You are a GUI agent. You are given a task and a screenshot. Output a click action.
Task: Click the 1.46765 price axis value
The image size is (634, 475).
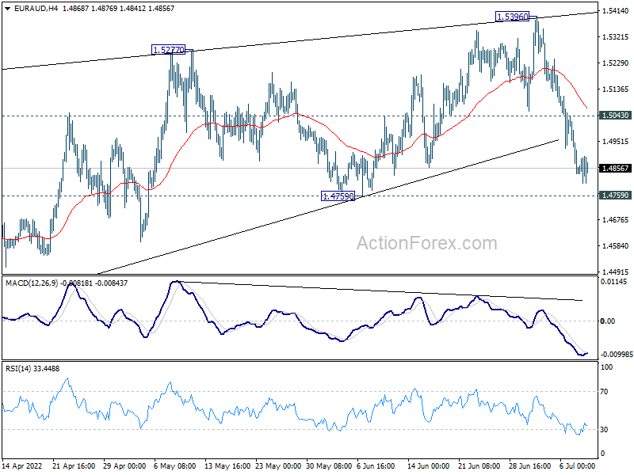616,220
